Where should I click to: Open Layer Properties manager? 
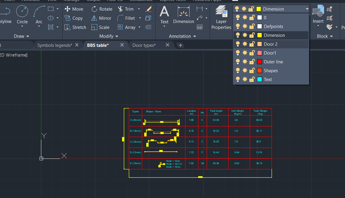[221, 17]
